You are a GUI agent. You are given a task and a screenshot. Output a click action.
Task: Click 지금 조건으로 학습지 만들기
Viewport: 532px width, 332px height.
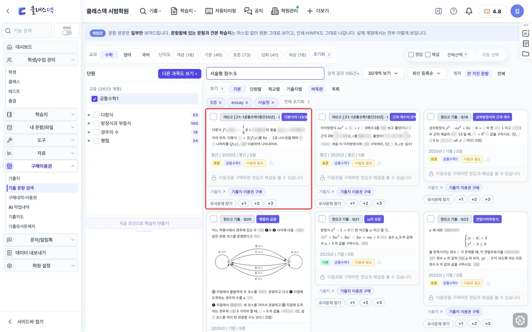(144, 223)
